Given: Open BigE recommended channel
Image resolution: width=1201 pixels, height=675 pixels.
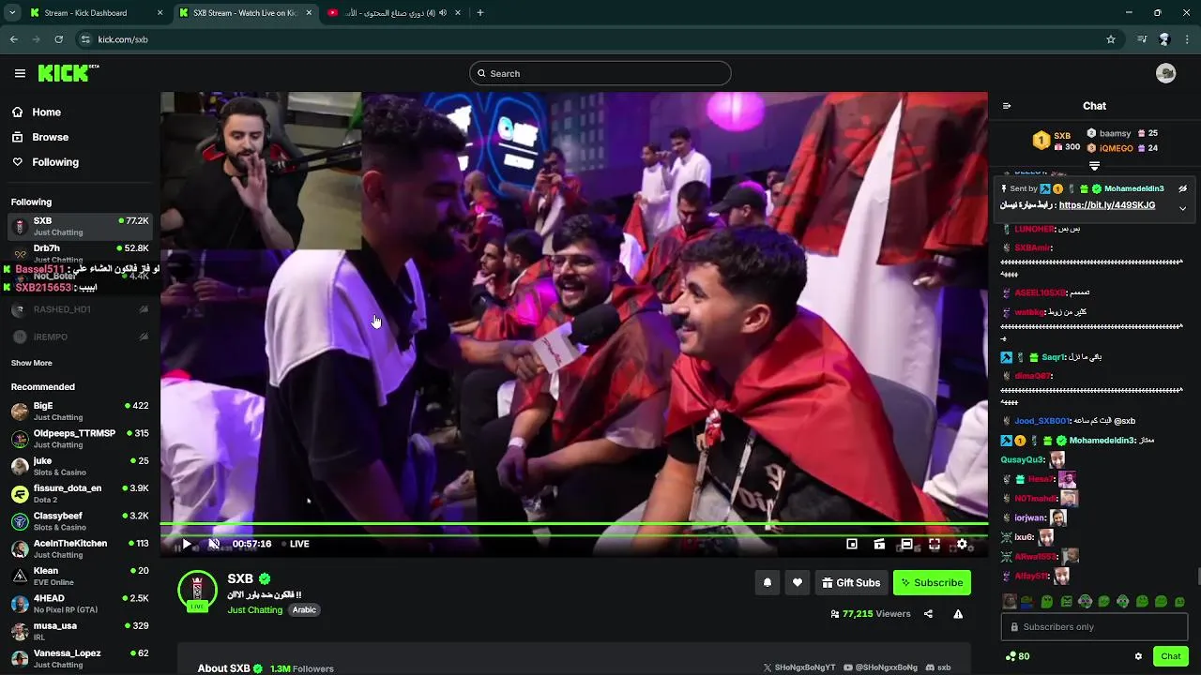Looking at the screenshot, I should (80, 411).
